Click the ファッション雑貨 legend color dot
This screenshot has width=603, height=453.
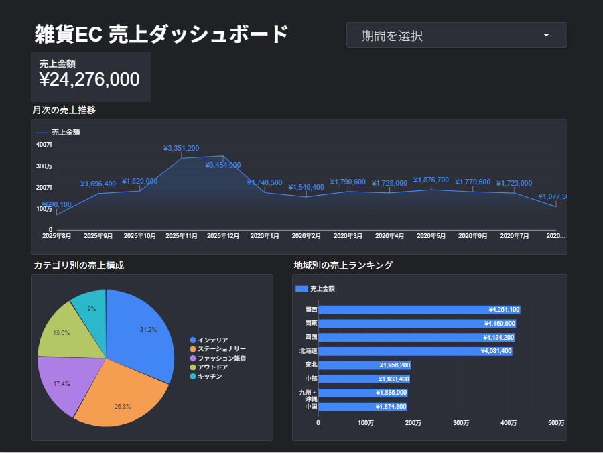tap(193, 358)
